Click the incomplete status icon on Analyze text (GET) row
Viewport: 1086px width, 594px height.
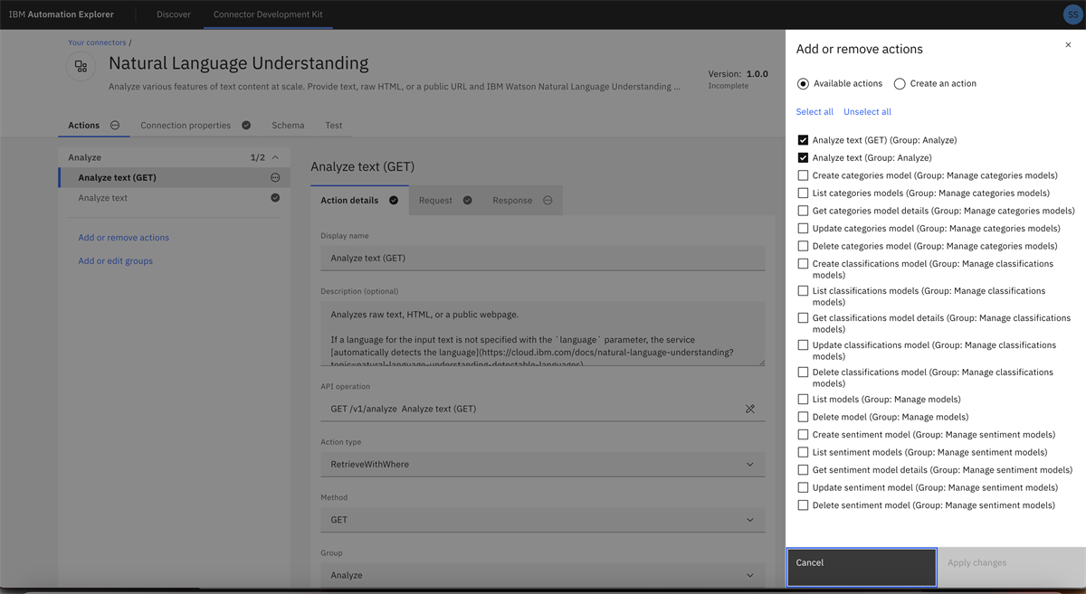pyautogui.click(x=275, y=178)
